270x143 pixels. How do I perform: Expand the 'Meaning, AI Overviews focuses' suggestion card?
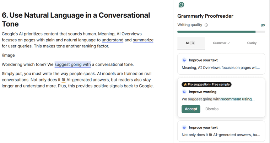(221, 64)
